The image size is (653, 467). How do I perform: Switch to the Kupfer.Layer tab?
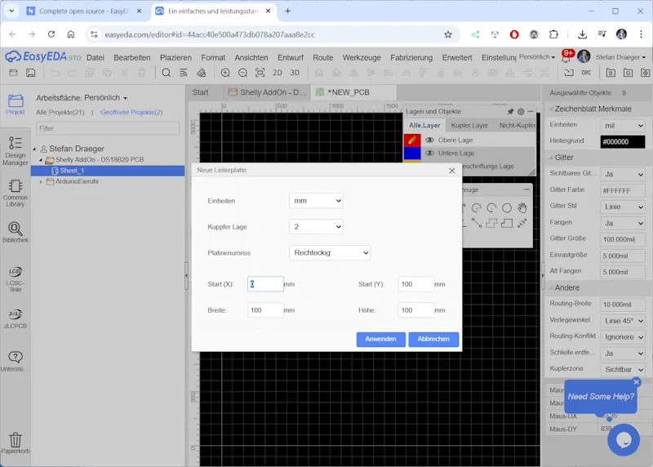(x=469, y=126)
